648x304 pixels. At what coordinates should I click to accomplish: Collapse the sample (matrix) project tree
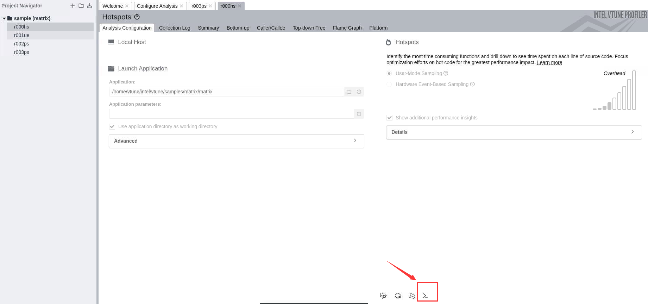click(4, 18)
